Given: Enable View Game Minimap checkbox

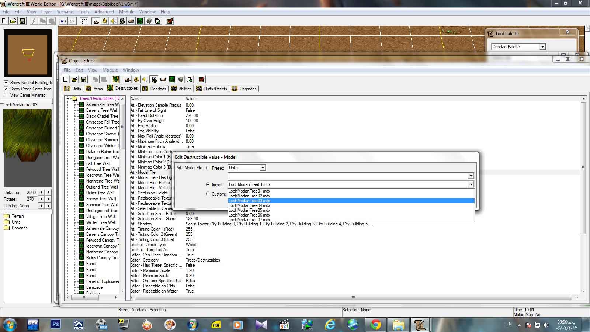Looking at the screenshot, I should click(x=6, y=95).
